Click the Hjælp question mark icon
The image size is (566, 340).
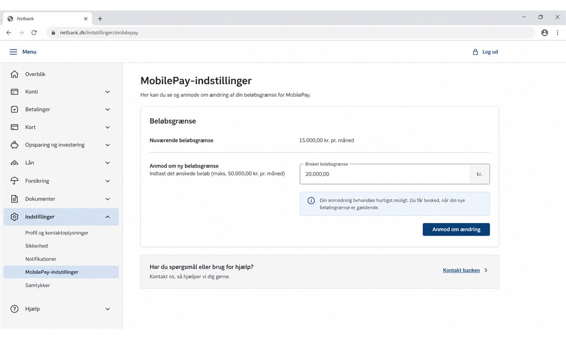(x=15, y=309)
